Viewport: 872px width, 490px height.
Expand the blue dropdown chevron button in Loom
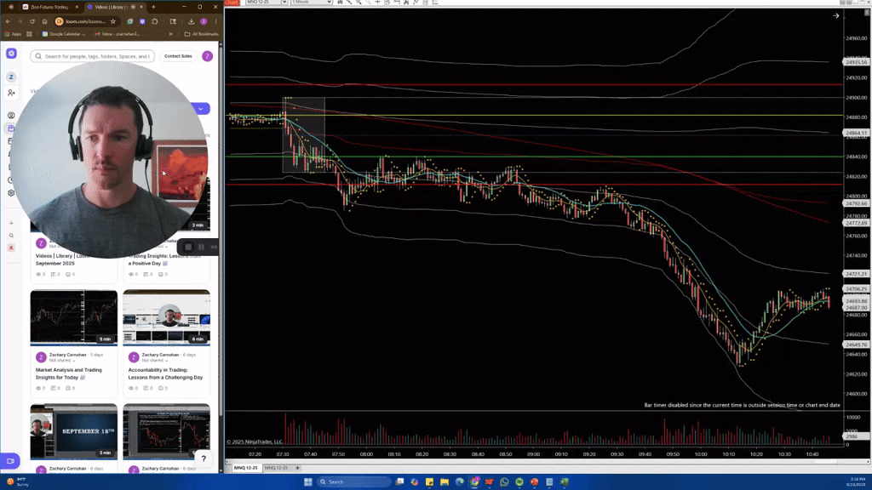tap(201, 108)
